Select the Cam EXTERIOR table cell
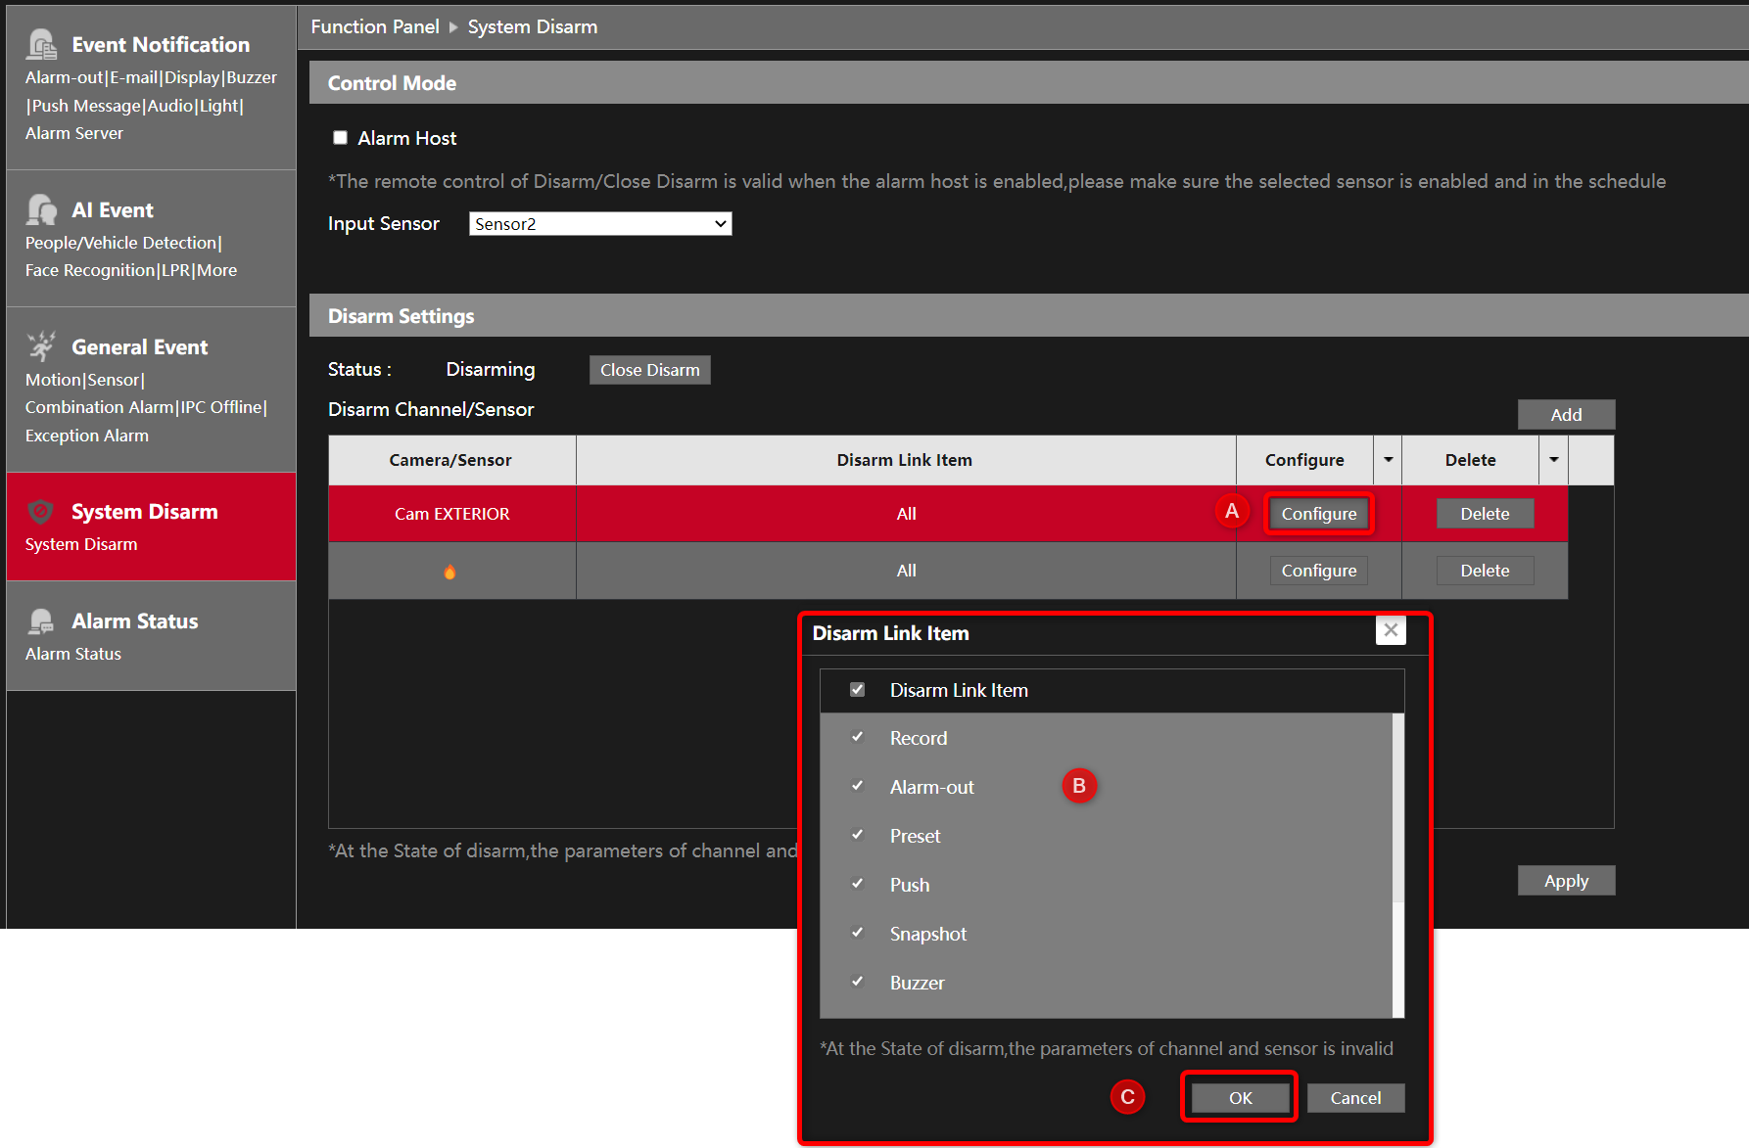Image resolution: width=1749 pixels, height=1148 pixels. pos(452,514)
